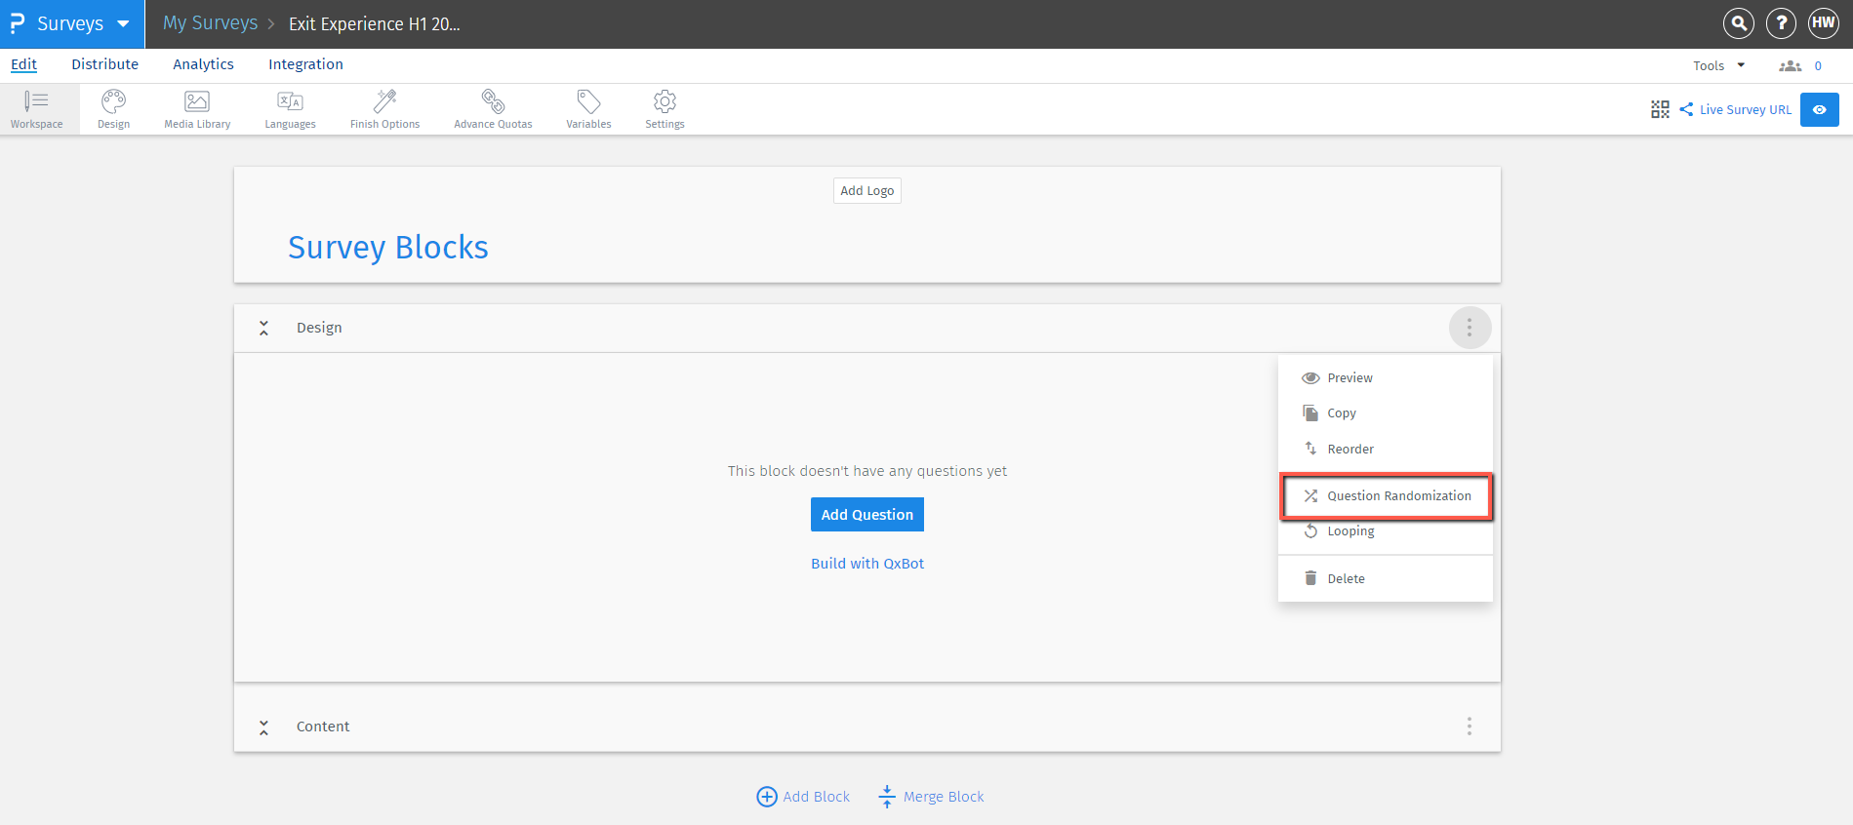
Task: Click the Add Logo button
Action: point(867,190)
